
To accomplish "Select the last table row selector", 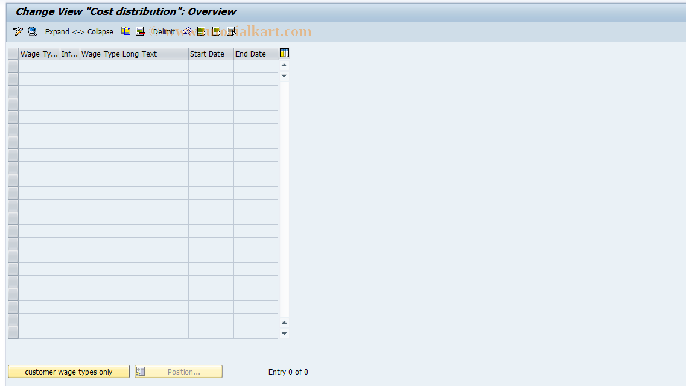I will (13, 333).
